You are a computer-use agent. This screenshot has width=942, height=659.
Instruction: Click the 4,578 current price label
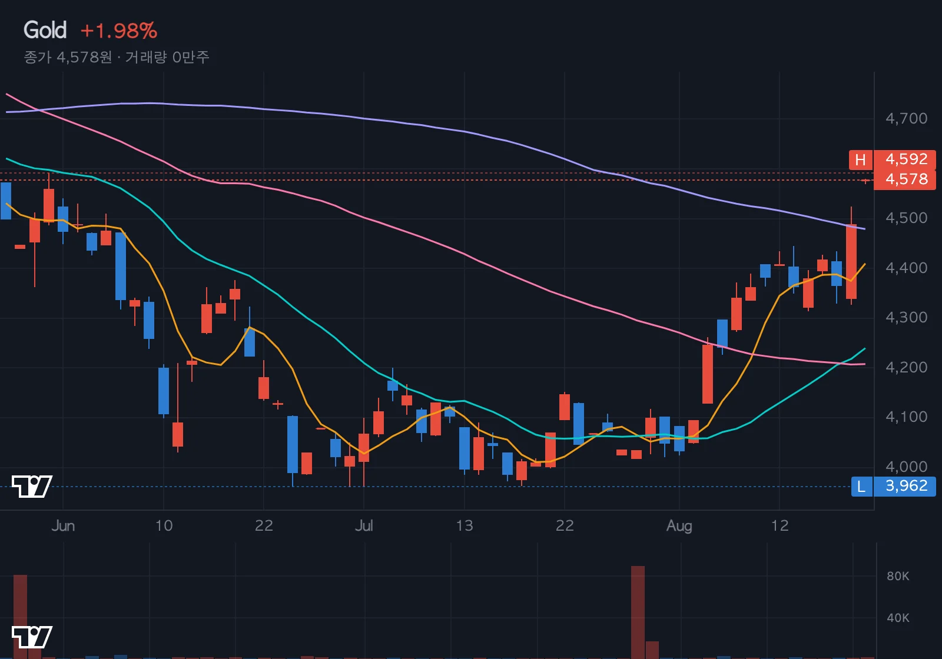pyautogui.click(x=905, y=179)
